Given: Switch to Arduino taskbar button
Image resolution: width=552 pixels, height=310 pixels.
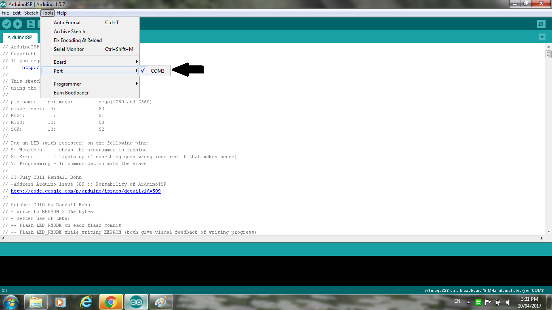Looking at the screenshot, I should click(x=136, y=302).
